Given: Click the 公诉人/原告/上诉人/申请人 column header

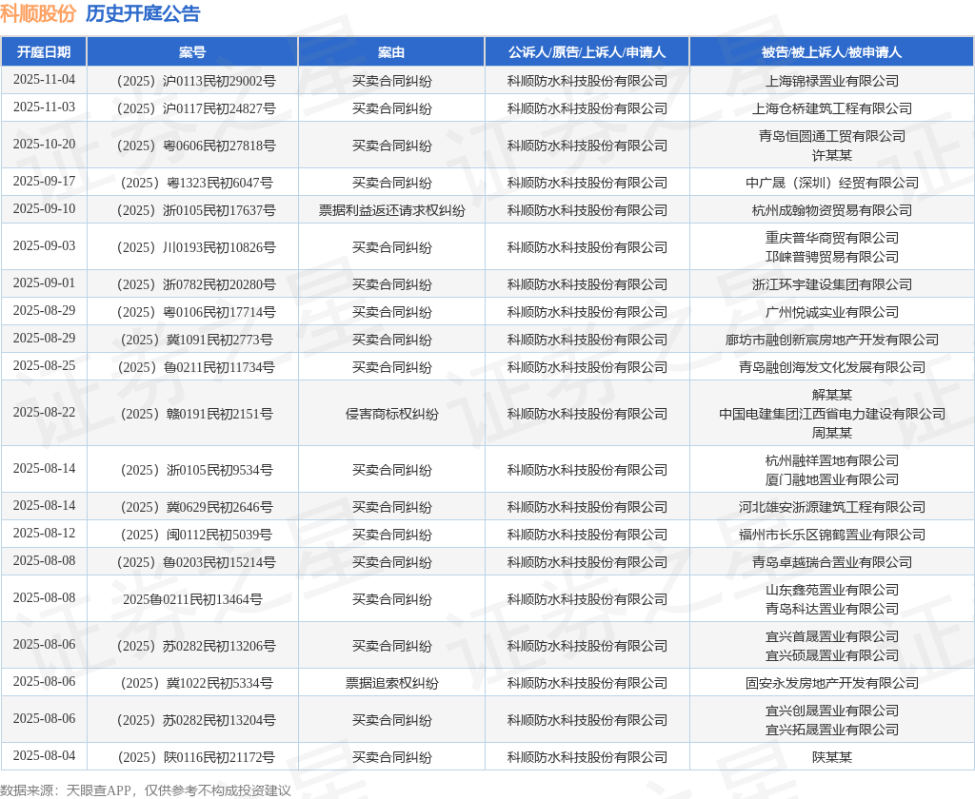Looking at the screenshot, I should 587,52.
